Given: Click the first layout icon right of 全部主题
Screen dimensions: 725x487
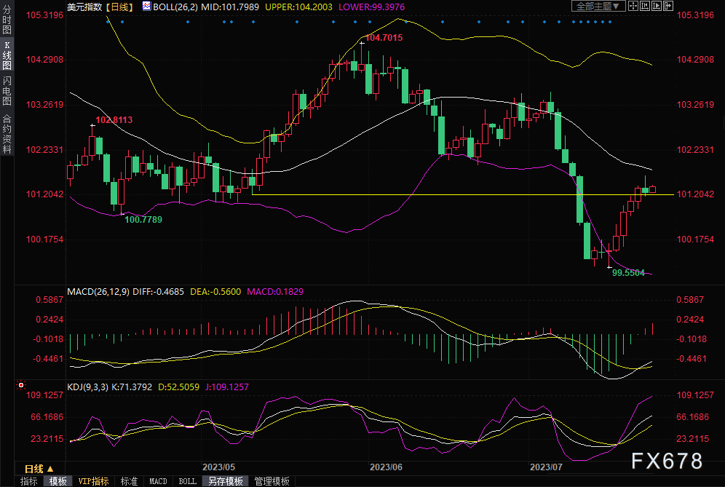Looking at the screenshot, I should click(x=634, y=6).
